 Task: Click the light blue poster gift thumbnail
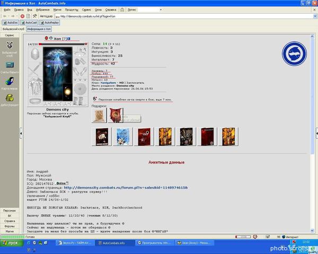point(123,137)
